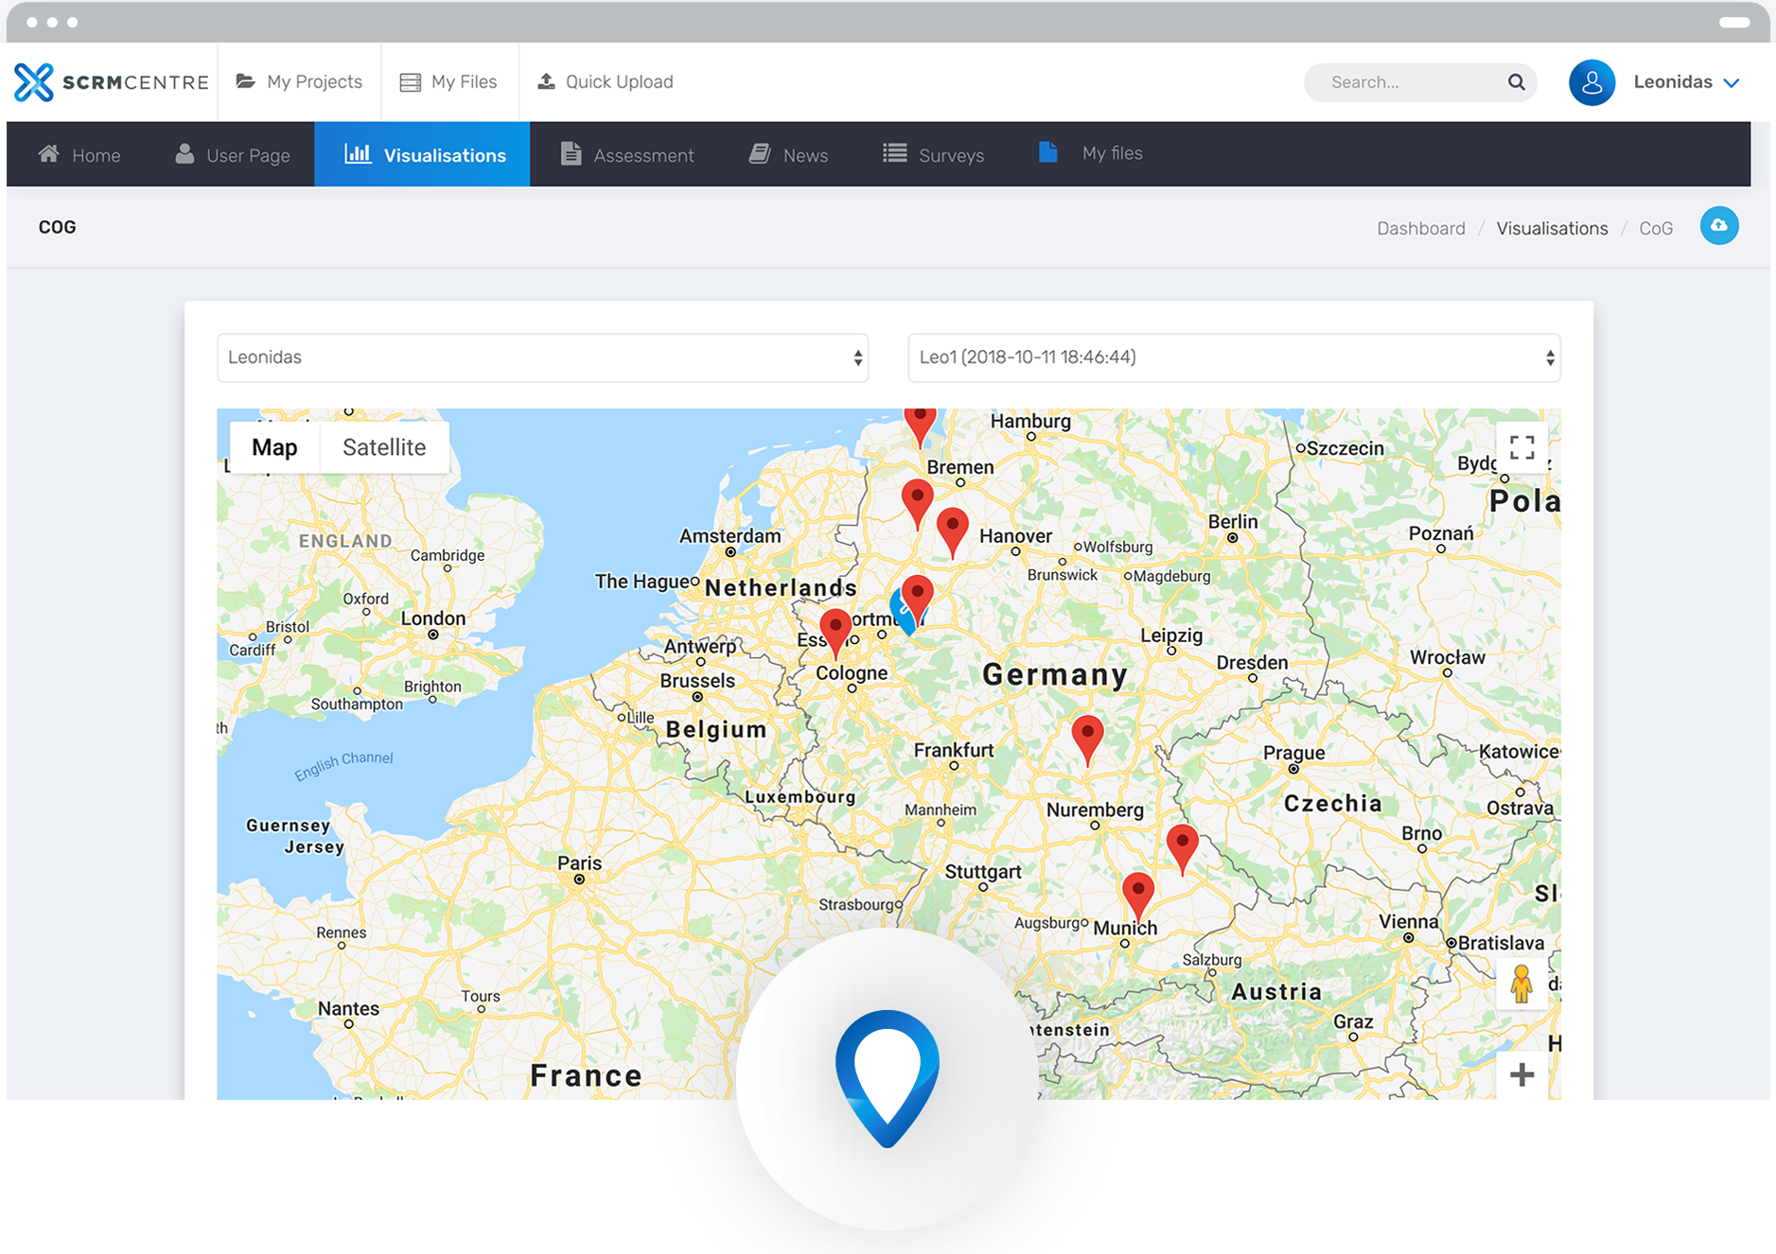1776x1254 pixels.
Task: Go to the Surveys tab
Action: [933, 155]
